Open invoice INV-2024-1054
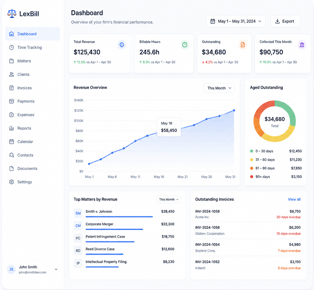 [x=207, y=244]
